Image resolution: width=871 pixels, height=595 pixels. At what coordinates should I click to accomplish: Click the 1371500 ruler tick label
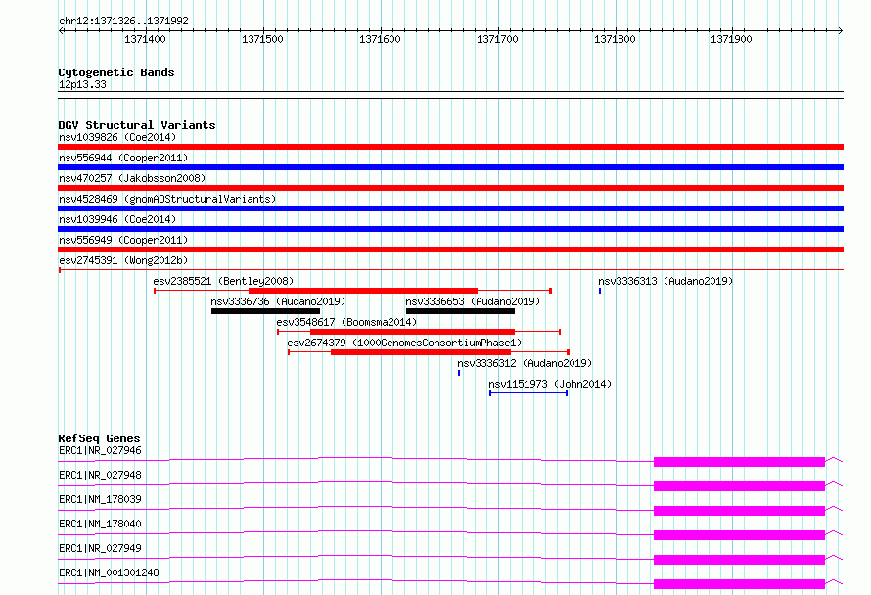coord(262,39)
